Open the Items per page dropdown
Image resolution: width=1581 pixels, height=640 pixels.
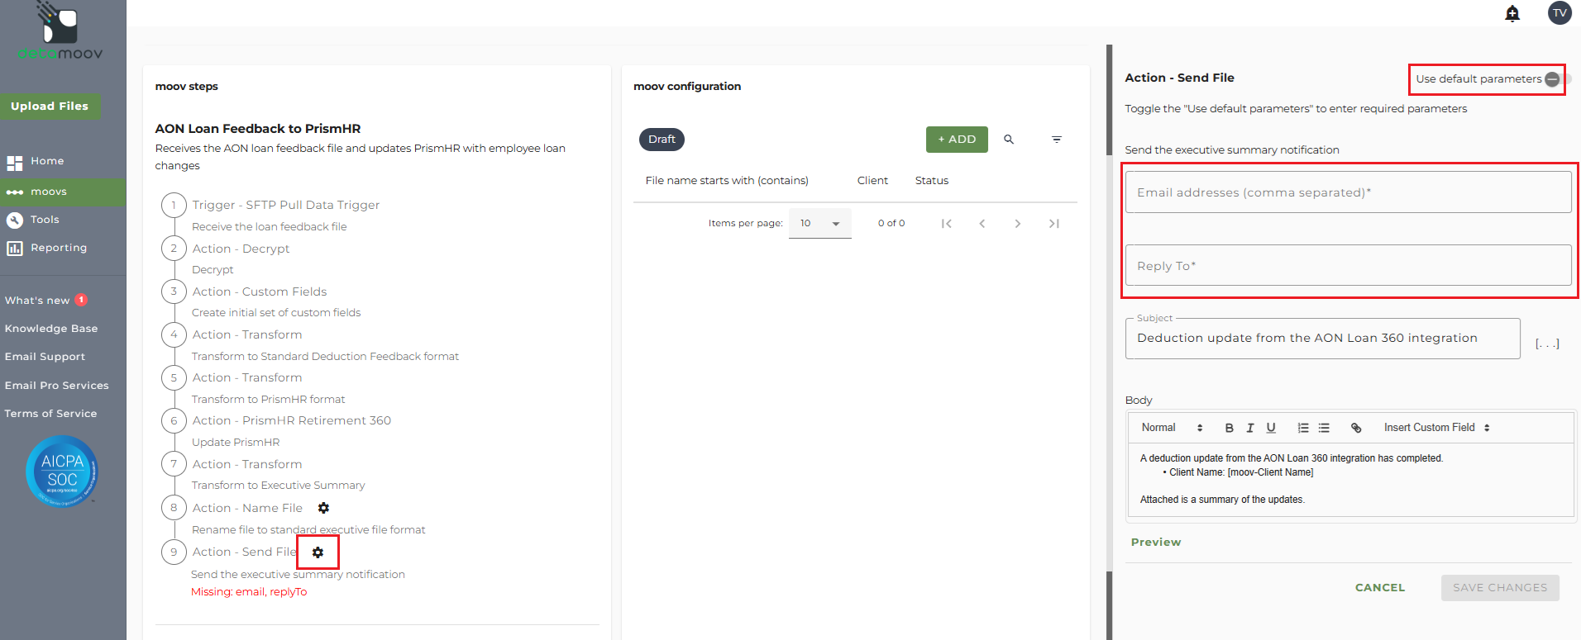819,223
